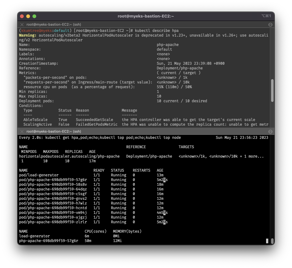Screen dimensions: 292x268
Task: Click 'READY' column header
Action: pyautogui.click(x=99, y=170)
